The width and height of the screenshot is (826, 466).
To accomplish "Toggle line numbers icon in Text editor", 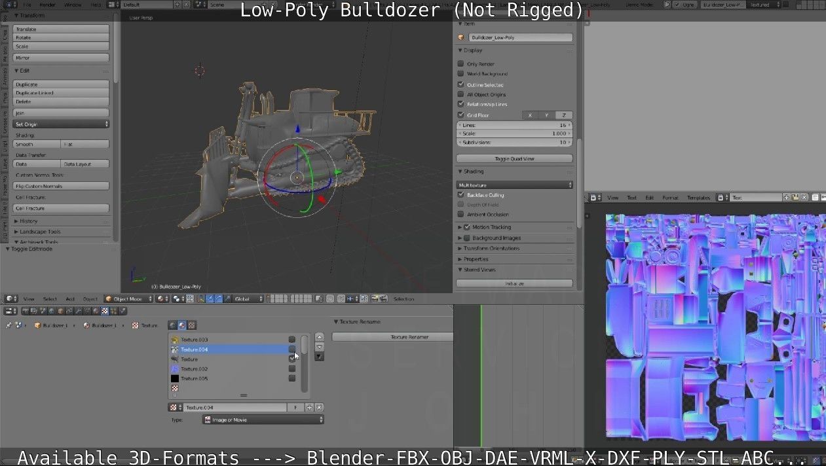I will (815, 198).
